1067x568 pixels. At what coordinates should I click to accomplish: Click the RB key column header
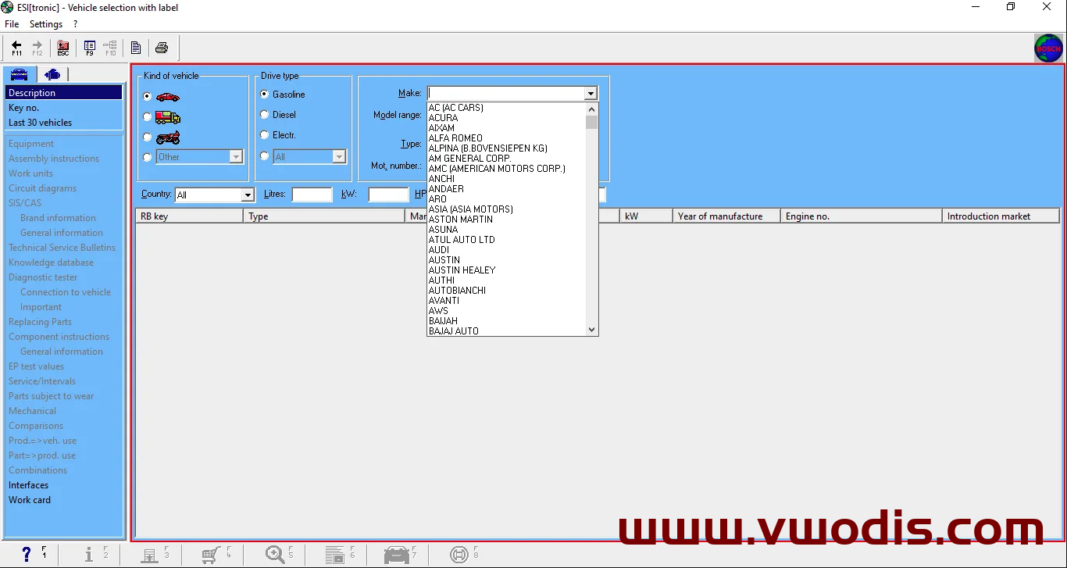190,216
